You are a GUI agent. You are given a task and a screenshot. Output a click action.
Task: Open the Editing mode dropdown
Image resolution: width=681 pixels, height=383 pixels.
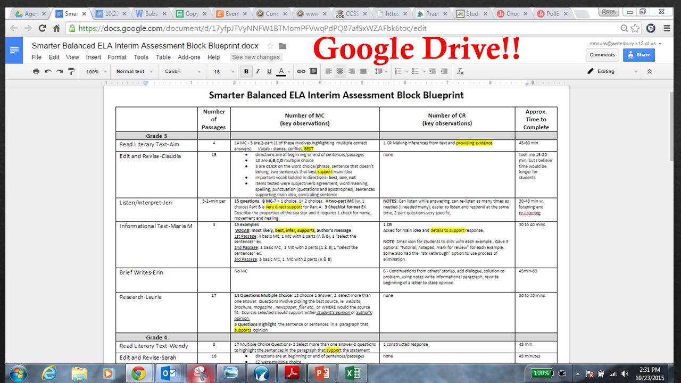[x=612, y=71]
